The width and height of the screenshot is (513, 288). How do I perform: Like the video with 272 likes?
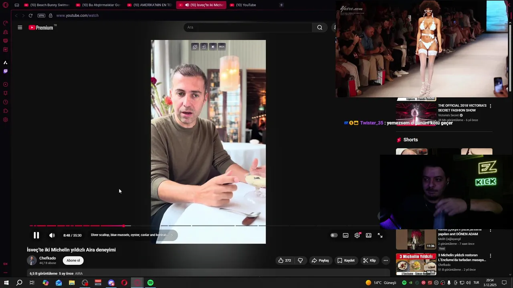click(285, 260)
